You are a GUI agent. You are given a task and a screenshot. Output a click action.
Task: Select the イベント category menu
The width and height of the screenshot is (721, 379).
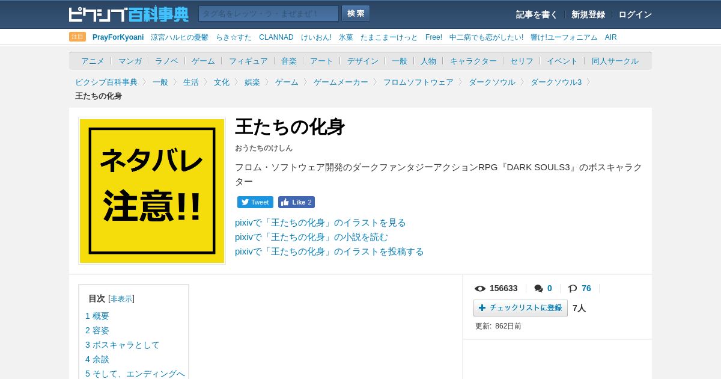(562, 61)
